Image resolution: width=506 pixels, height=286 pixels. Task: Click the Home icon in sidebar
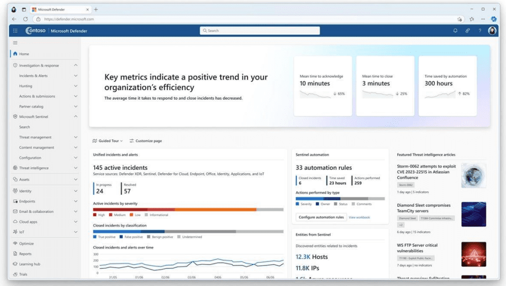pyautogui.click(x=15, y=54)
